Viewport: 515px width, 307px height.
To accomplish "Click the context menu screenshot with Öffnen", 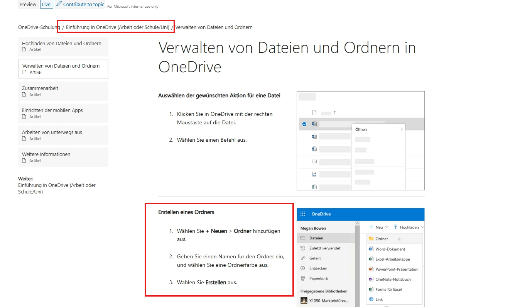I will 361,141.
